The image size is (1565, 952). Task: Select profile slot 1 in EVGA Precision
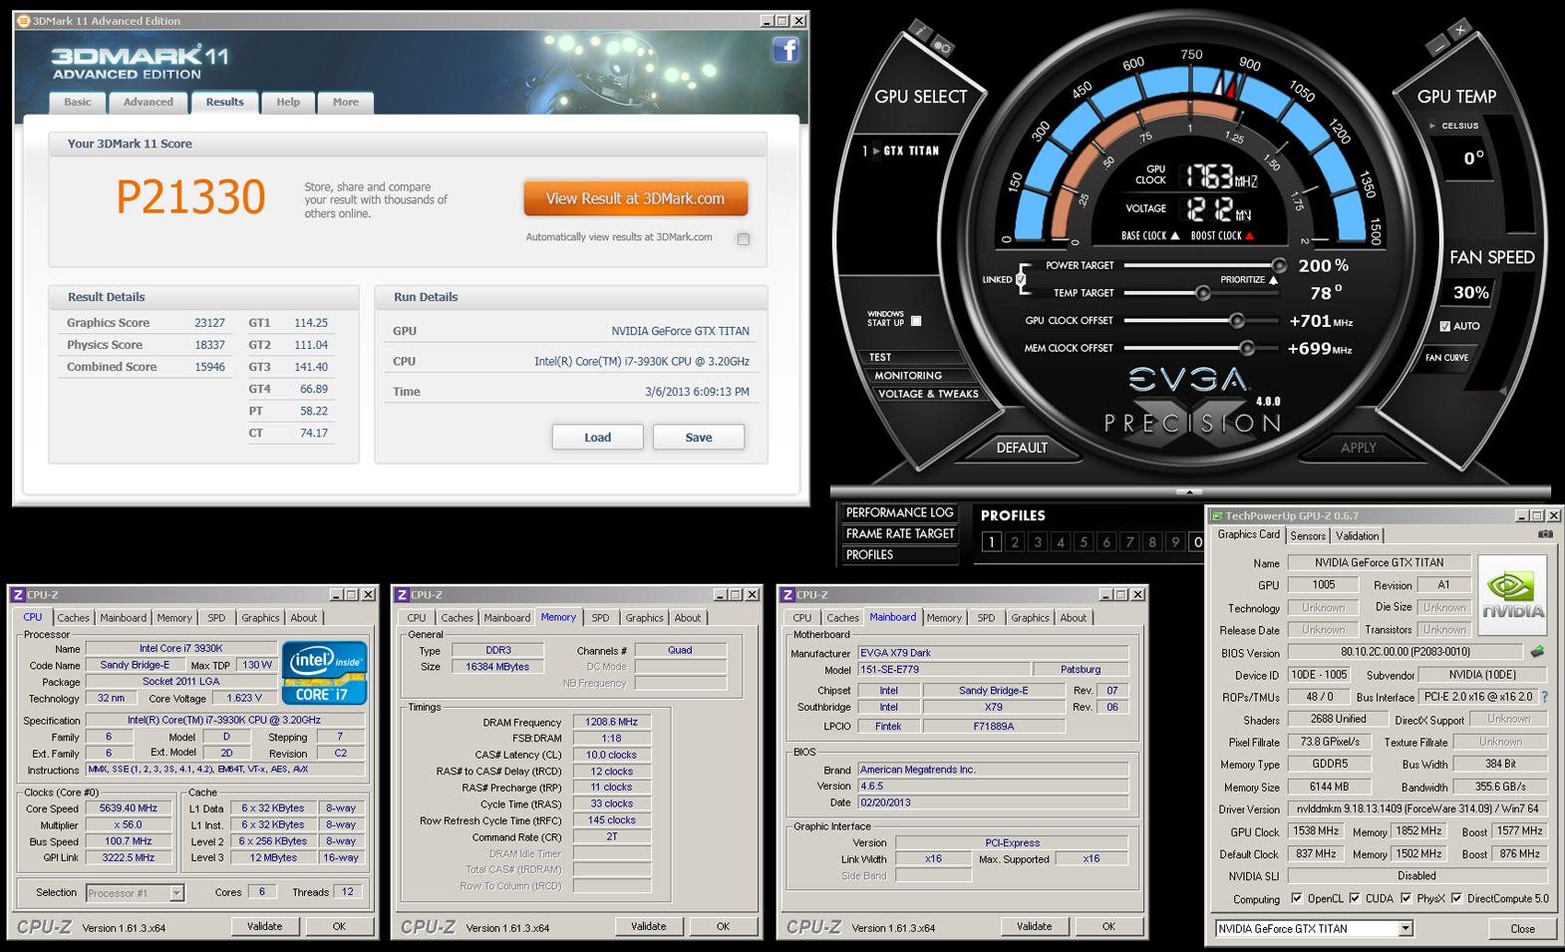[991, 542]
